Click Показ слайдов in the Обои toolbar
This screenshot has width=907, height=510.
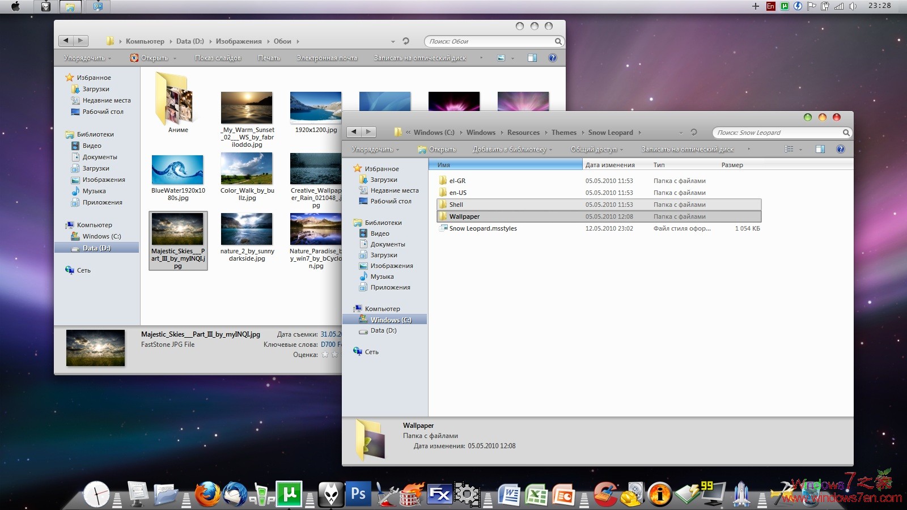click(218, 57)
